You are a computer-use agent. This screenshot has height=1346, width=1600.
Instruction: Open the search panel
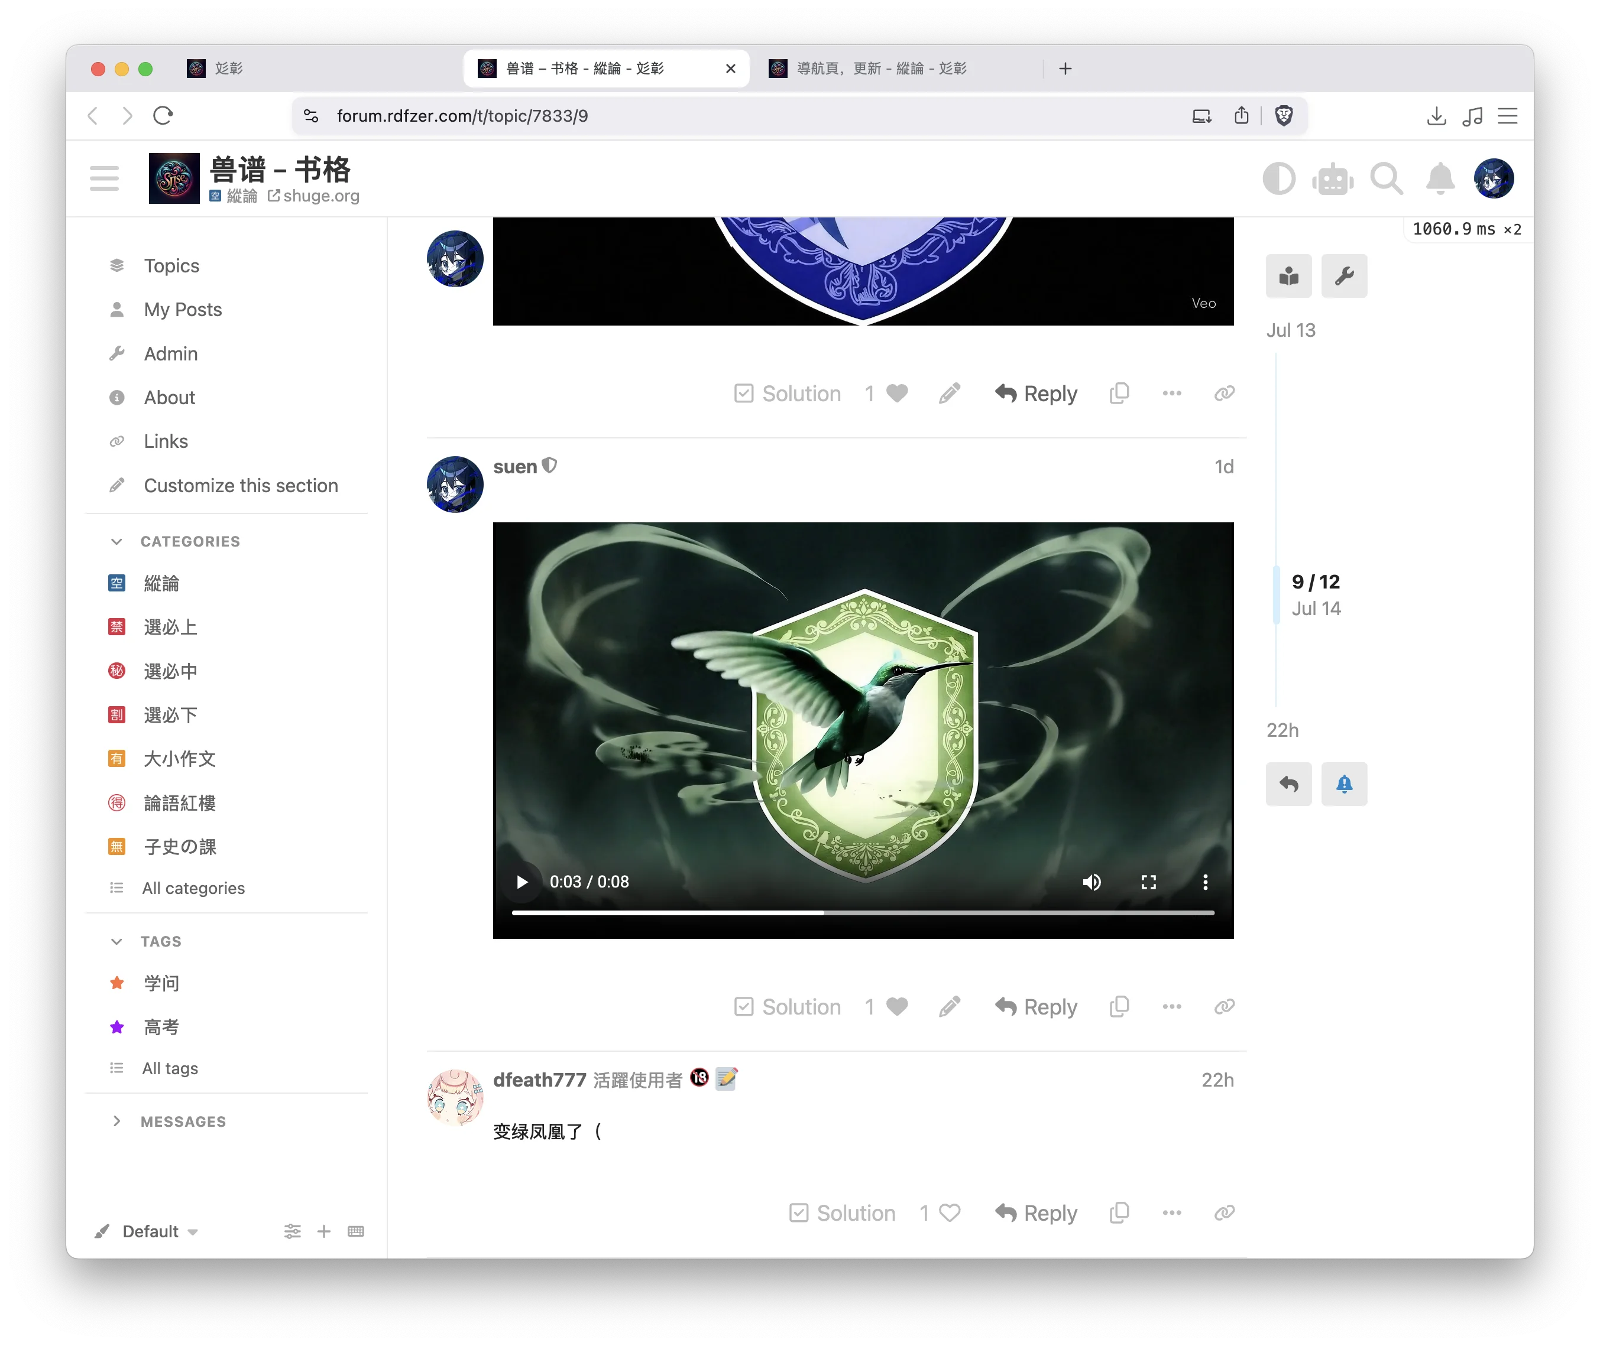1387,178
